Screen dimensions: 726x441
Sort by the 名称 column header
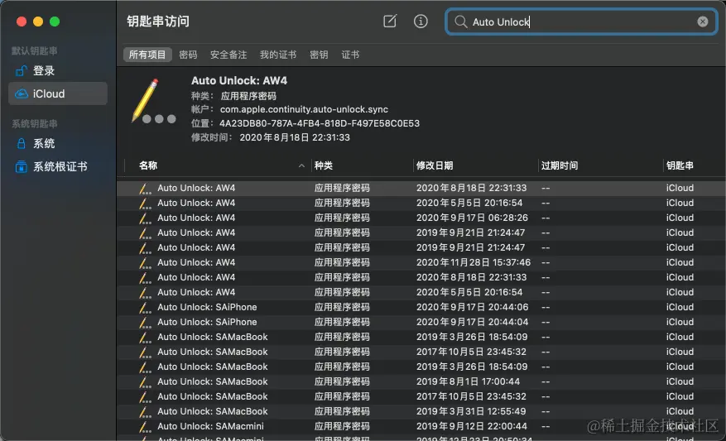(148, 165)
